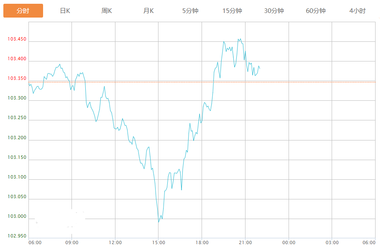Click the 103.450 price axis label
This screenshot has height=250, width=381.
pos(17,39)
